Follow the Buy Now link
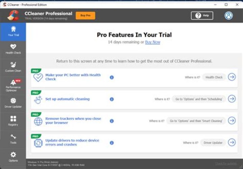 [x=153, y=42]
